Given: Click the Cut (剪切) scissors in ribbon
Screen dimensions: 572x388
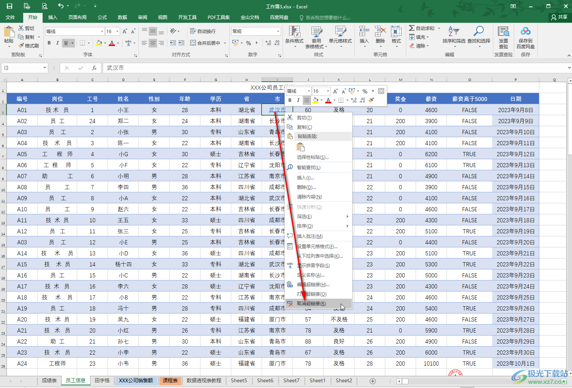Looking at the screenshot, I should click(x=21, y=28).
